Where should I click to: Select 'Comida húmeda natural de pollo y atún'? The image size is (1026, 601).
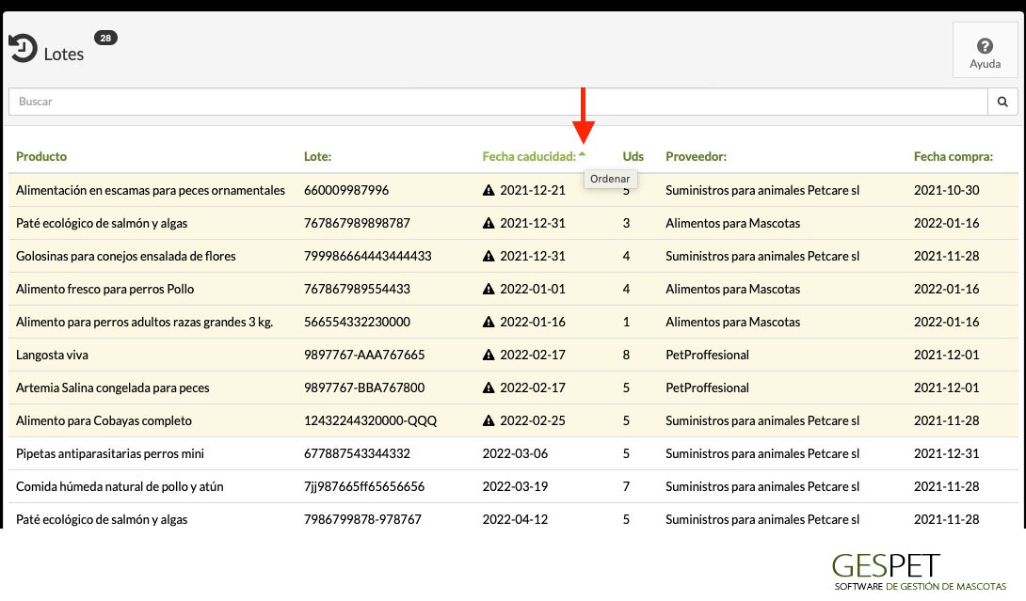(x=120, y=486)
